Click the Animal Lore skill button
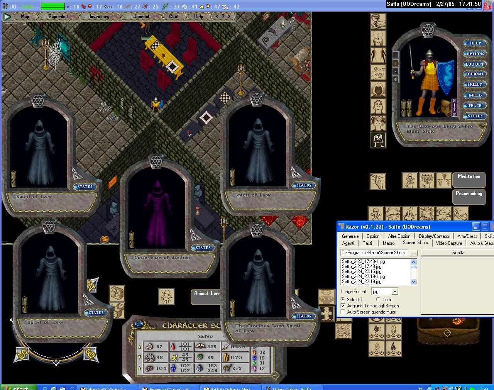This screenshot has height=390, width=494. [x=206, y=297]
